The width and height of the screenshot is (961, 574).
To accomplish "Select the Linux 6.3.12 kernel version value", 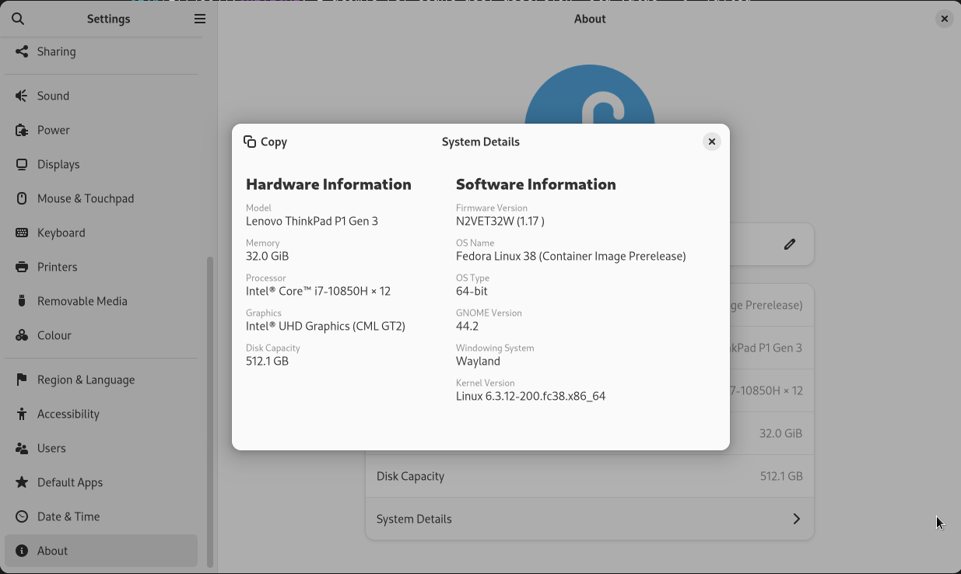I will coord(531,396).
